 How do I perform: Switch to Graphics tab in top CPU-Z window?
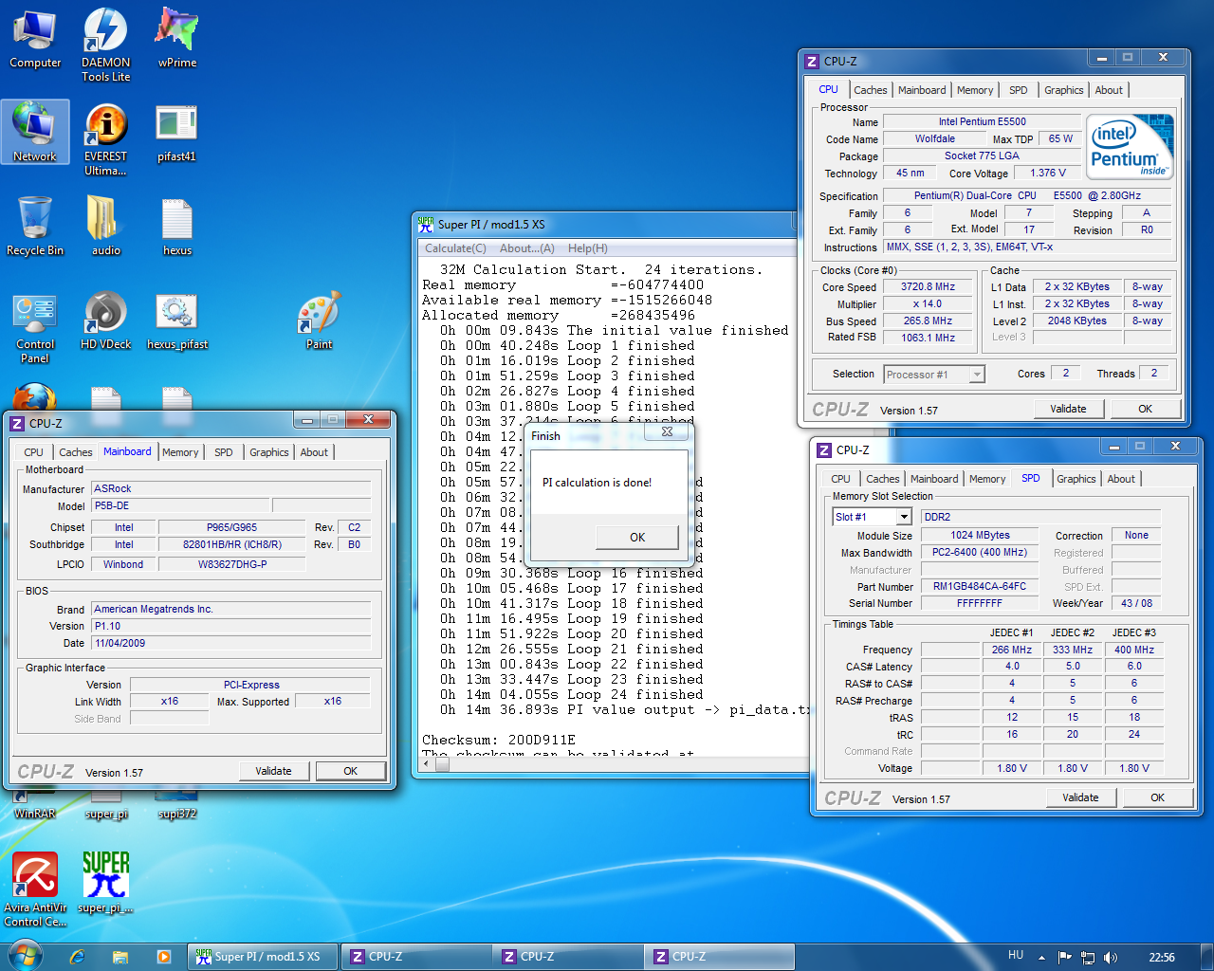pyautogui.click(x=1064, y=90)
